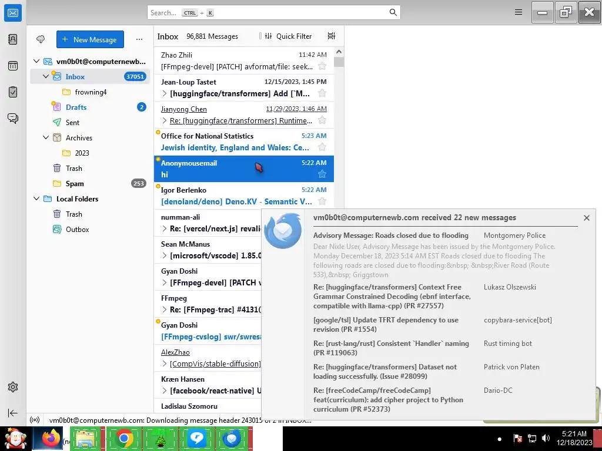
Task: Expand the Jianyong Chen thread
Action: (x=165, y=120)
